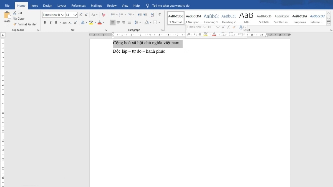Click the Grow Font size icon

point(81,15)
